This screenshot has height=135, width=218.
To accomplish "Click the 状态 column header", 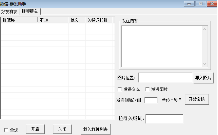I will click(x=77, y=20).
